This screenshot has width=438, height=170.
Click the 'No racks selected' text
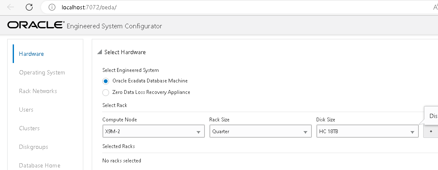121,161
